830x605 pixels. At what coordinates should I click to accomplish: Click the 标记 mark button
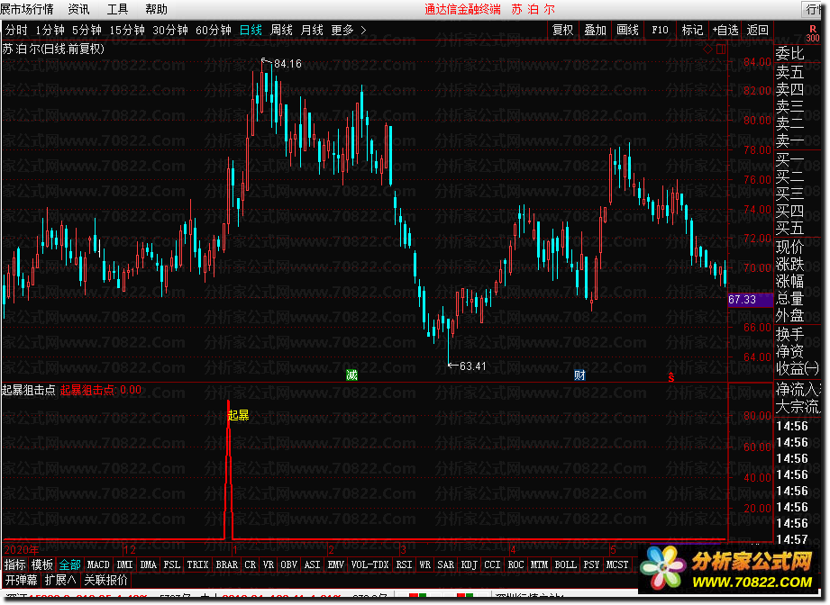pyautogui.click(x=692, y=30)
